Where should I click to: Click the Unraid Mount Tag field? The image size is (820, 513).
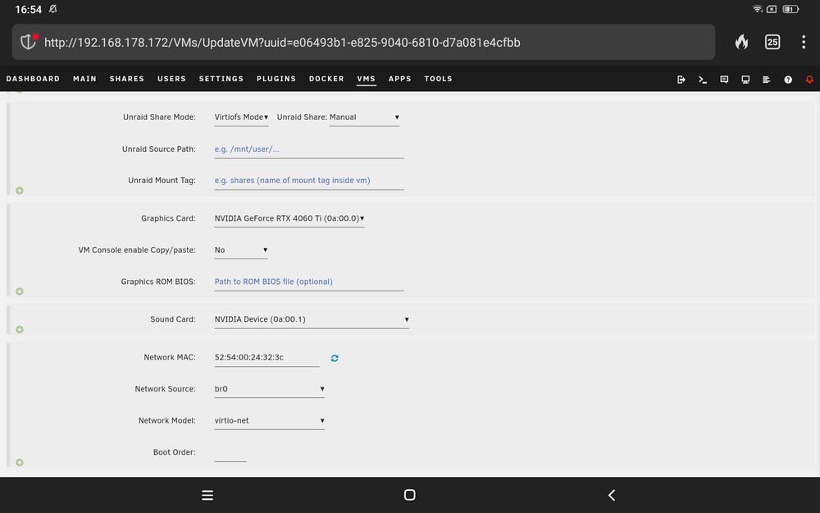(309, 181)
